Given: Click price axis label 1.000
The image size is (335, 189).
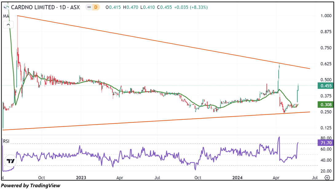Looking at the screenshot, I should pos(326,16).
